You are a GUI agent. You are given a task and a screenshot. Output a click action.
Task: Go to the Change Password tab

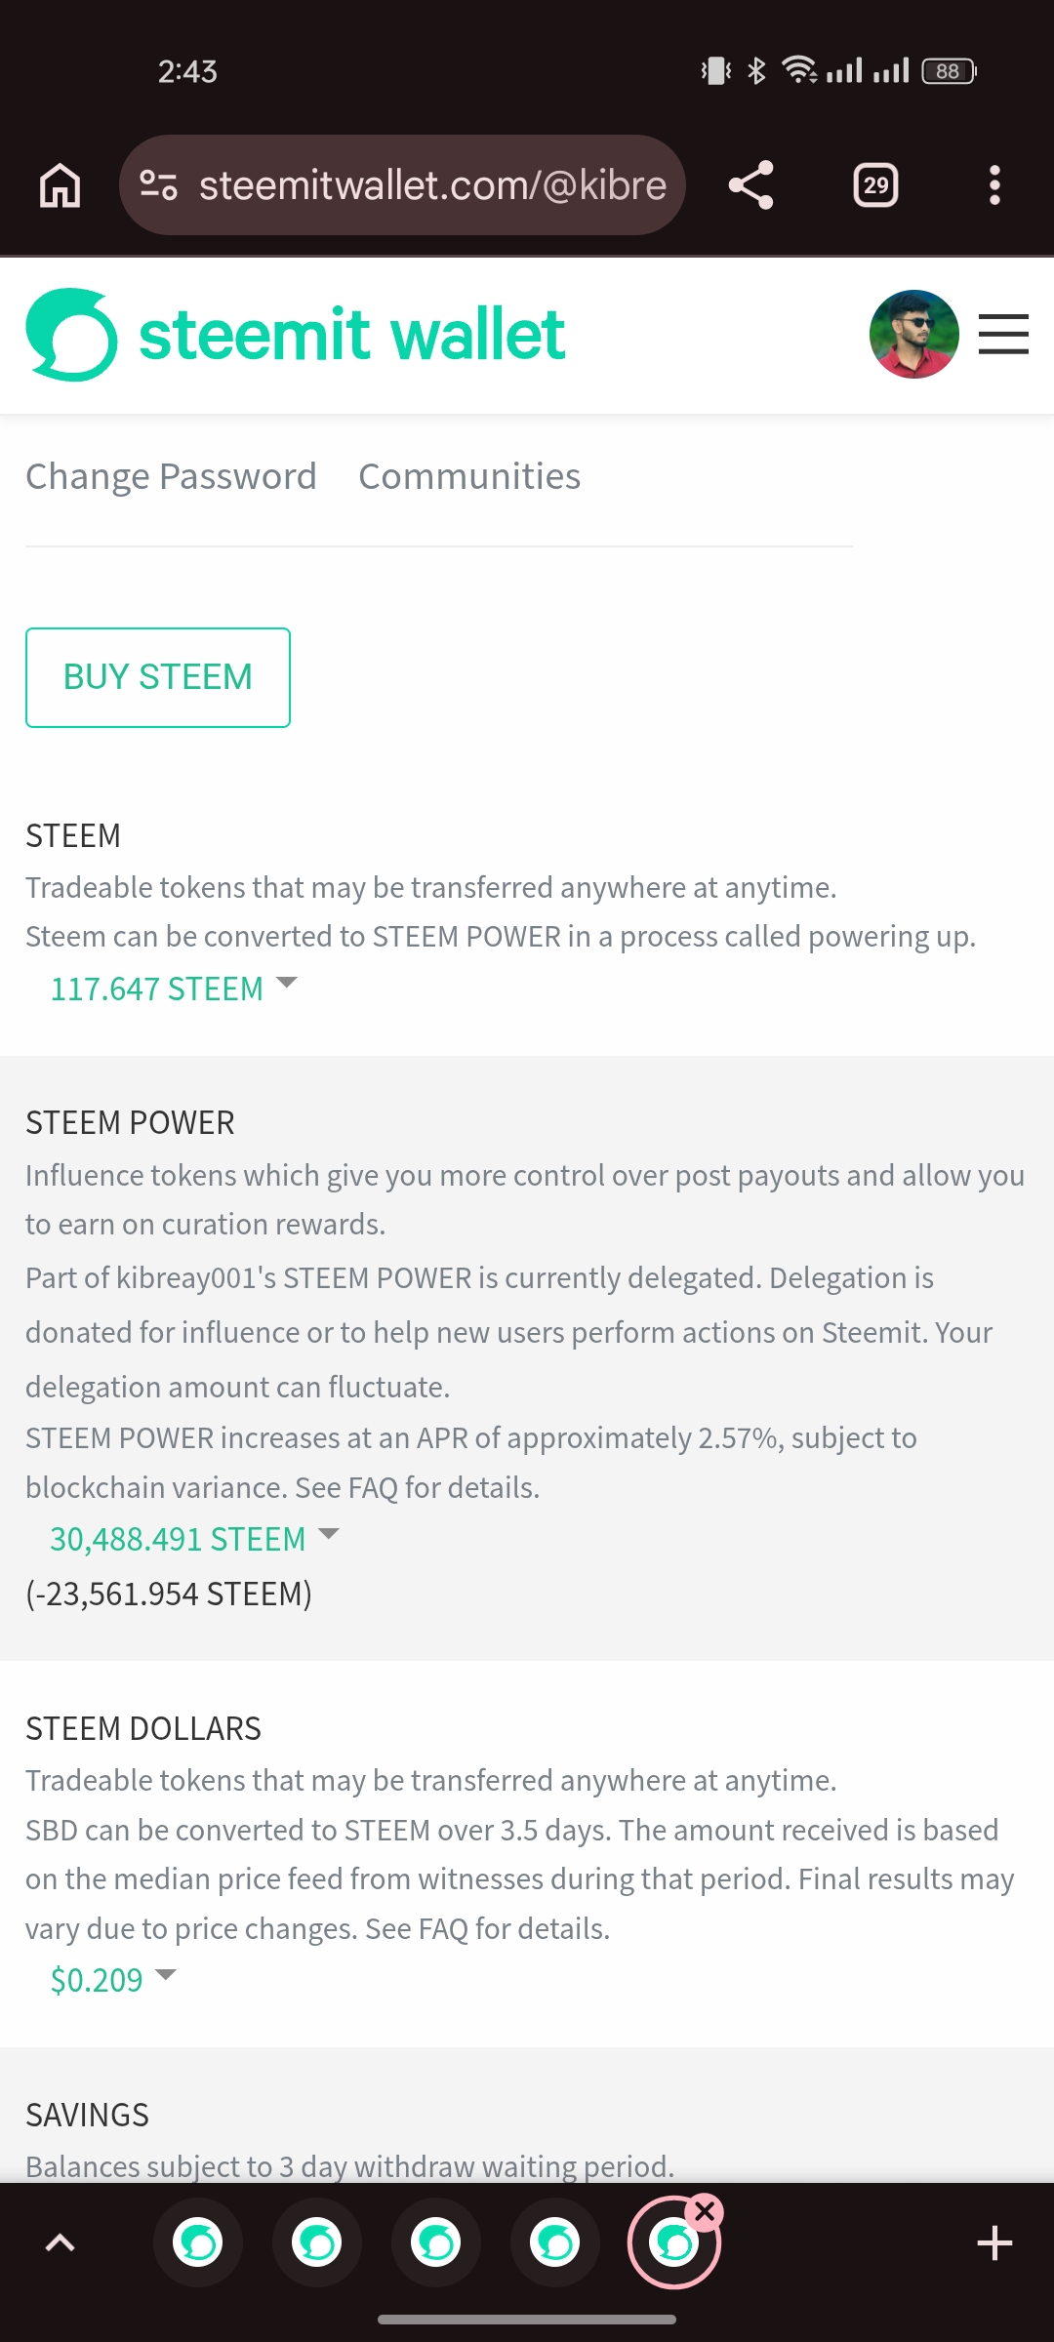[x=171, y=476]
